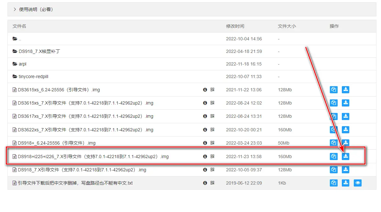The height and width of the screenshot is (212, 381).
Task: Show QR code for the 引导文件下载后 txt file
Action: [x=212, y=183]
